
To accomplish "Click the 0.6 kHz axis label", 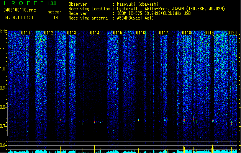I will [x=3, y=145].
